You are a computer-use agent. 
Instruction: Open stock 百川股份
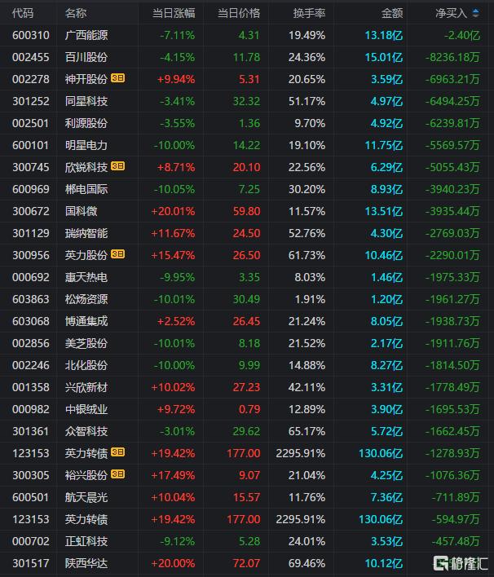[86, 57]
